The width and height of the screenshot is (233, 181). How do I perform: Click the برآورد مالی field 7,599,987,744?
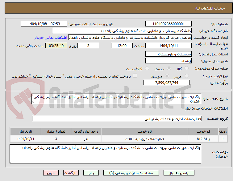coord(167,82)
